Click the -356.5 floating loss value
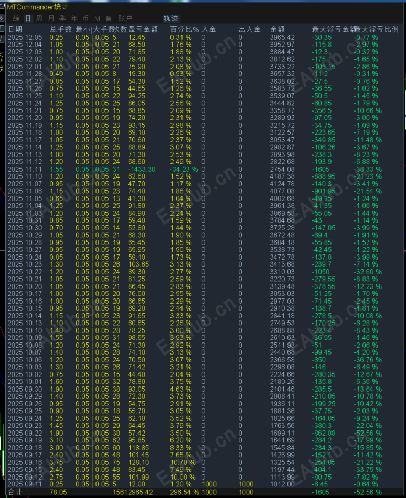The width and height of the screenshot is (406, 498). pos(322,110)
